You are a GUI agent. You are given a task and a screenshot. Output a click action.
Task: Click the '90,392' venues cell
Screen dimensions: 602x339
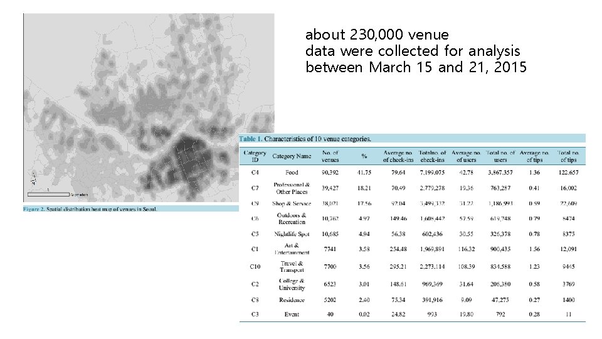[x=330, y=173]
